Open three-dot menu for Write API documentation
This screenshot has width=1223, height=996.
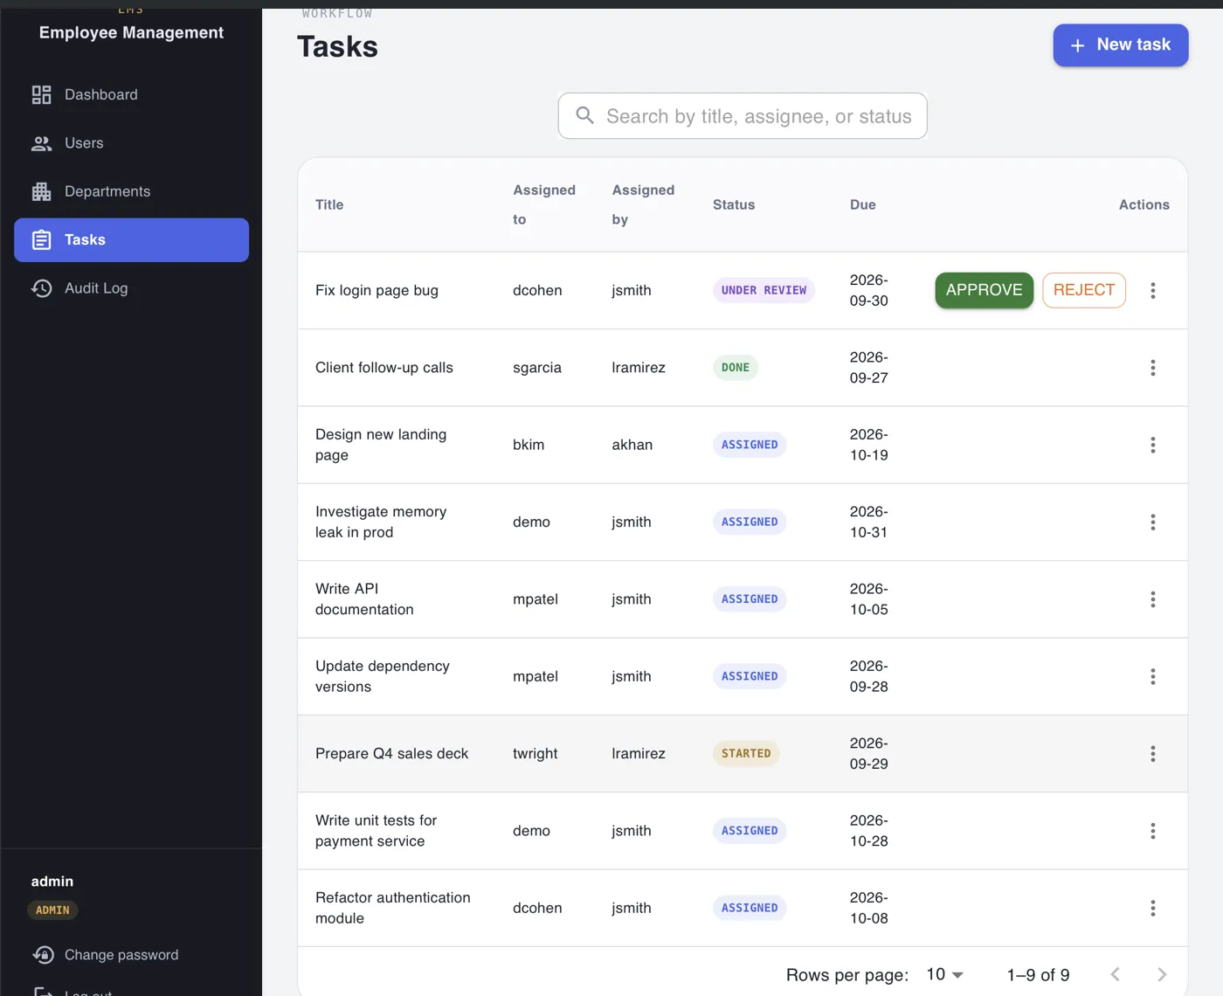click(1153, 599)
